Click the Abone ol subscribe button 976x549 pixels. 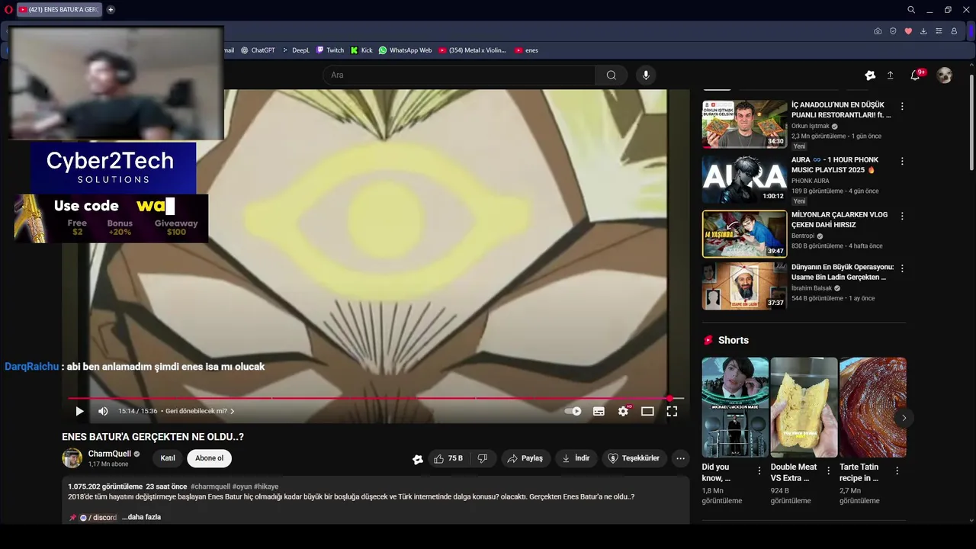pos(209,458)
